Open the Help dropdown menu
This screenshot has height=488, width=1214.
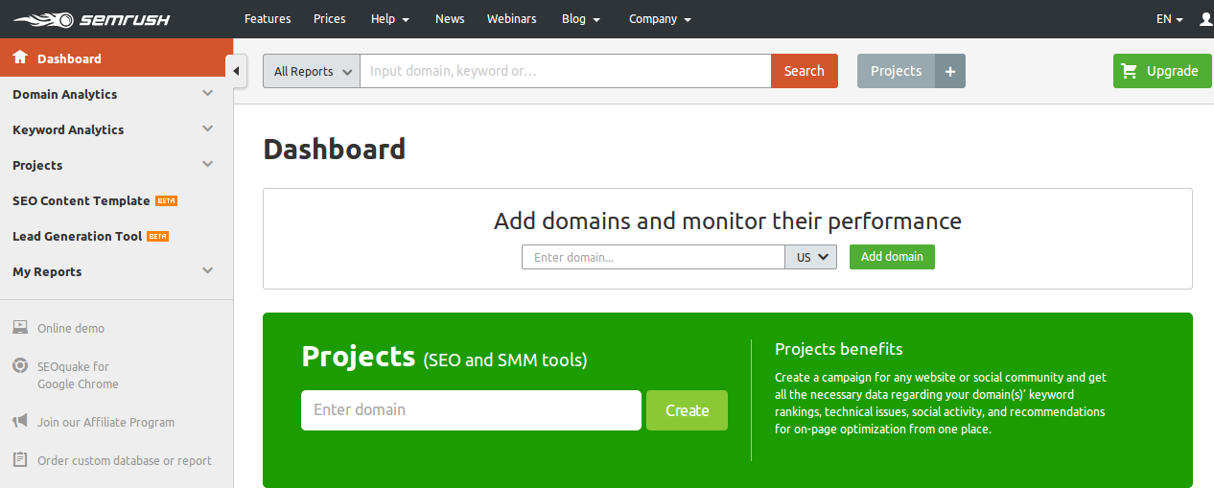[390, 19]
